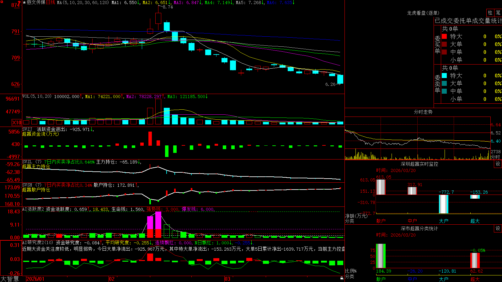This screenshot has width=502, height=282.
Task: Click the 超赢散户持仓 label
Action: [36, 190]
